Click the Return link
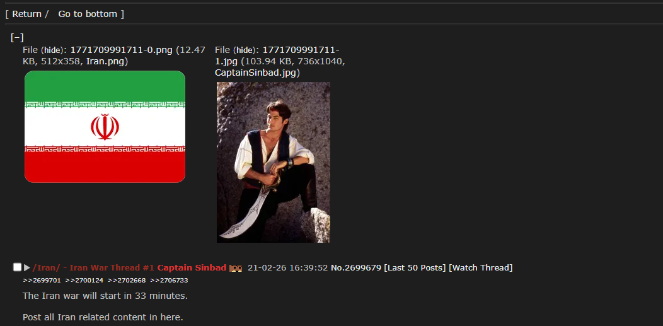This screenshot has width=663, height=326. click(26, 14)
